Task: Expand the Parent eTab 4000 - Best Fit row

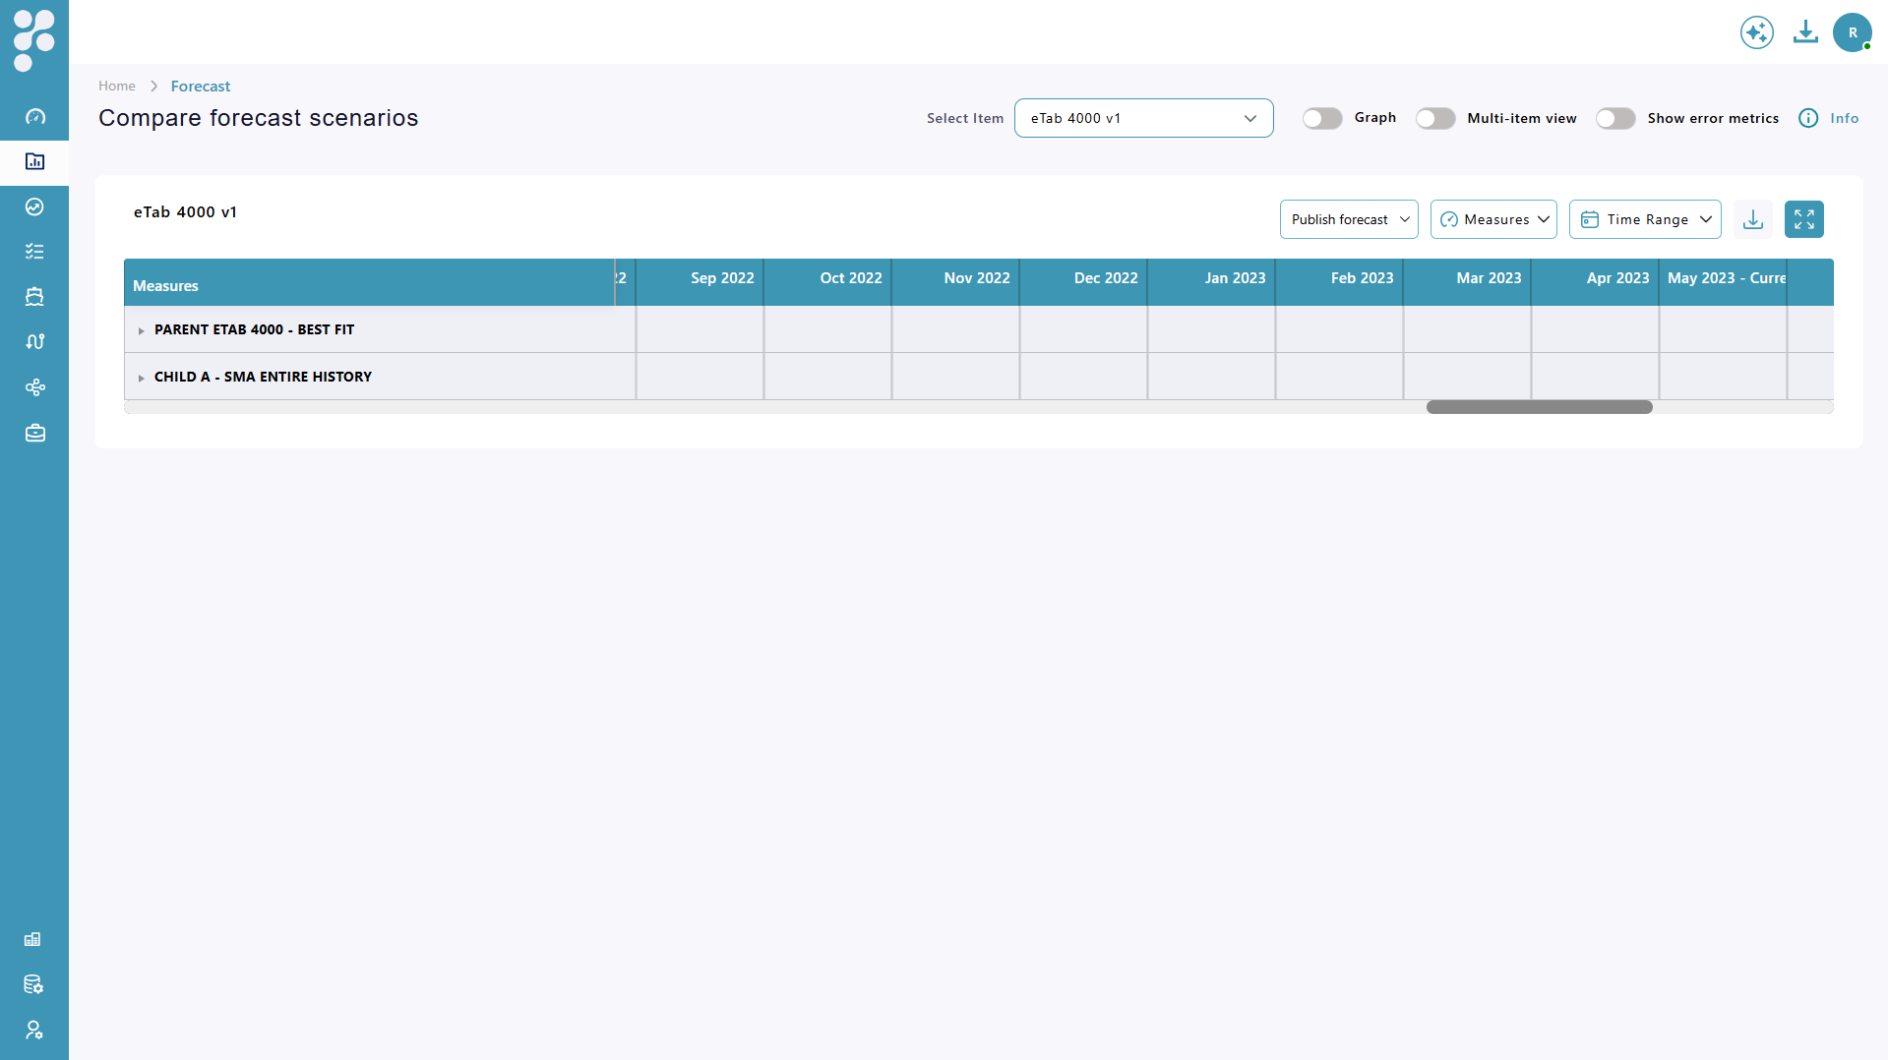Action: pyautogui.click(x=142, y=330)
